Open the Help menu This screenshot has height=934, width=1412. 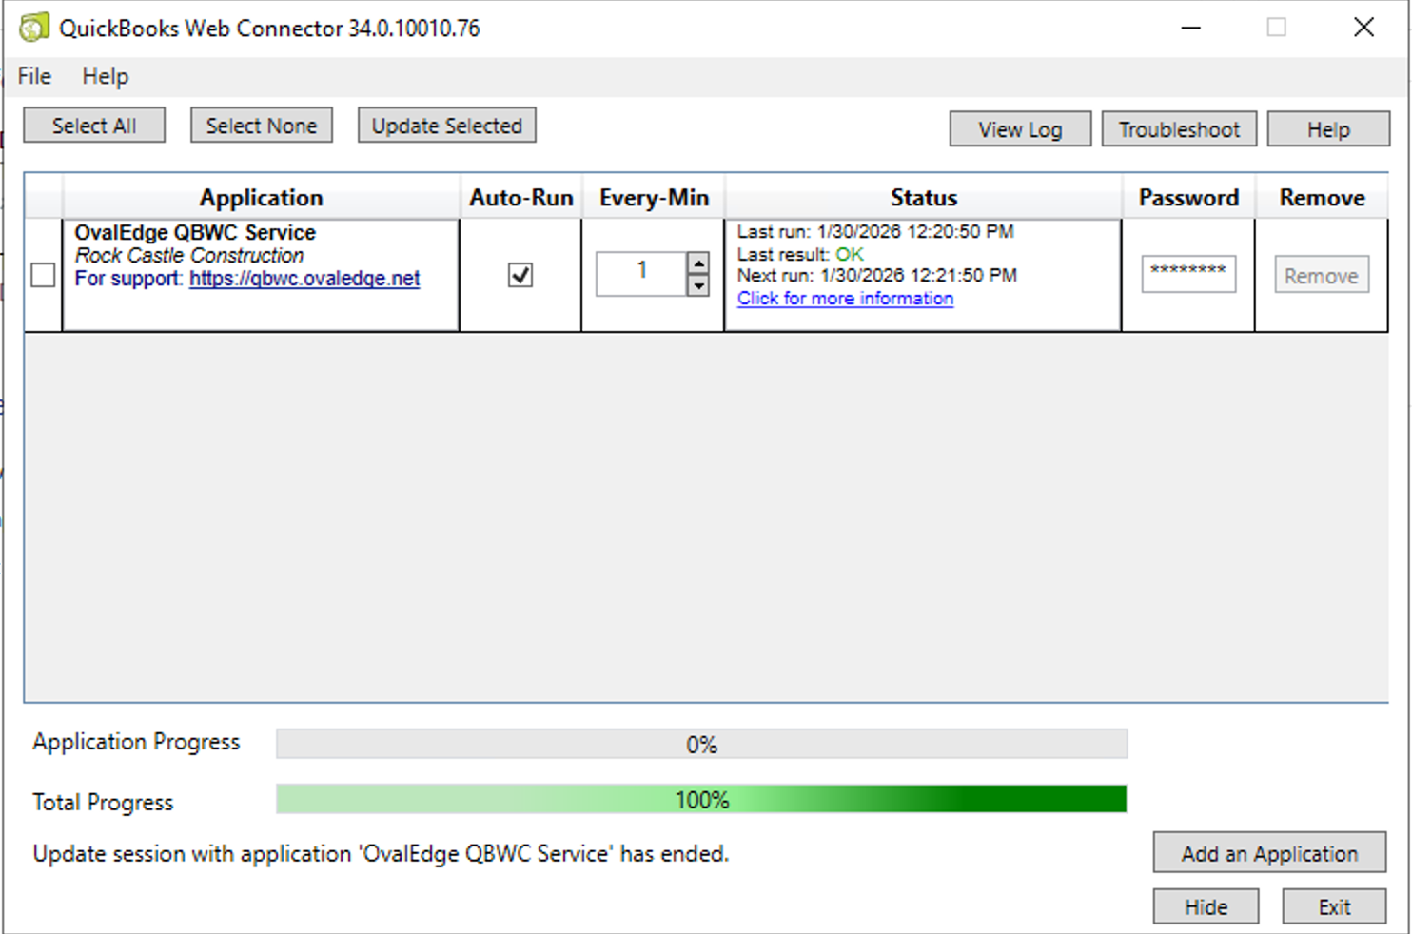pos(105,76)
